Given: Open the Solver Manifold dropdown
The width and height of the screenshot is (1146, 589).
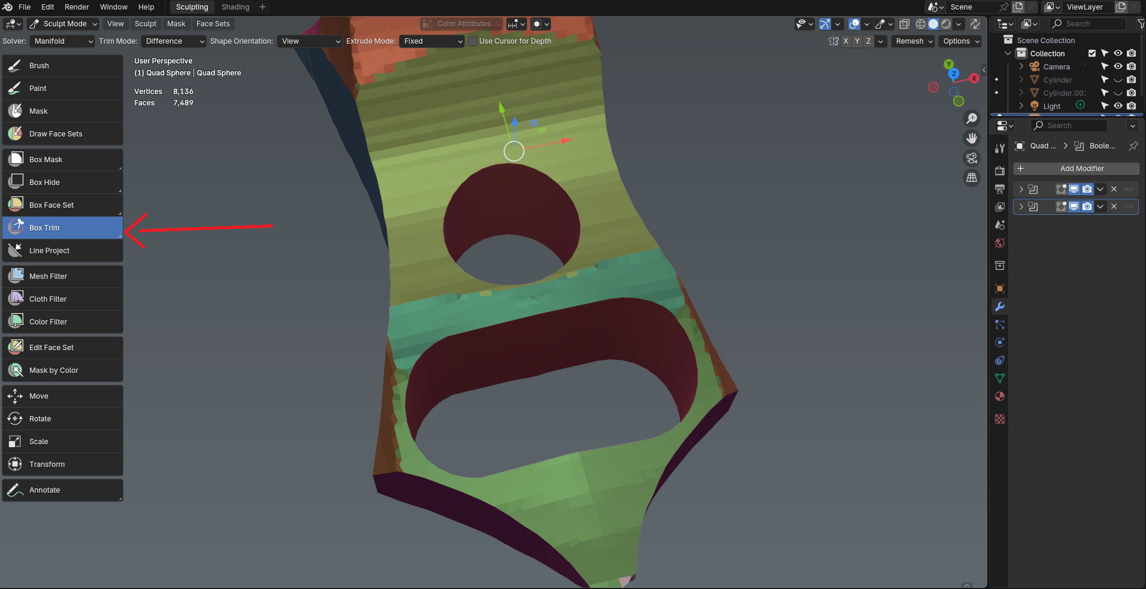Looking at the screenshot, I should [x=63, y=41].
